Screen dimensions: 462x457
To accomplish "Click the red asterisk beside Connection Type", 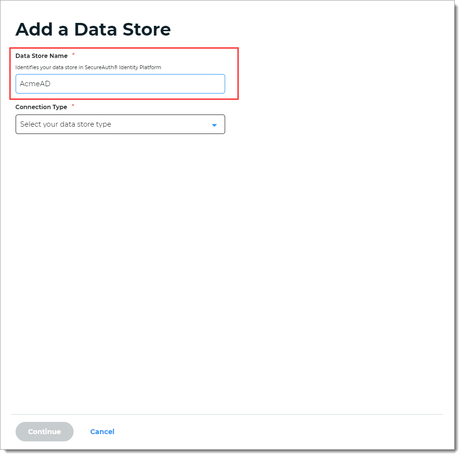I will (73, 106).
